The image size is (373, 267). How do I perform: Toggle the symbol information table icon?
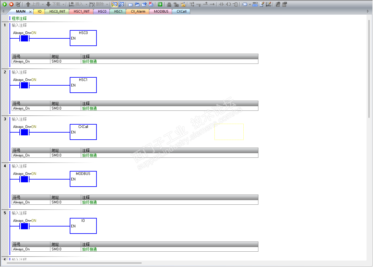tap(255, 4)
